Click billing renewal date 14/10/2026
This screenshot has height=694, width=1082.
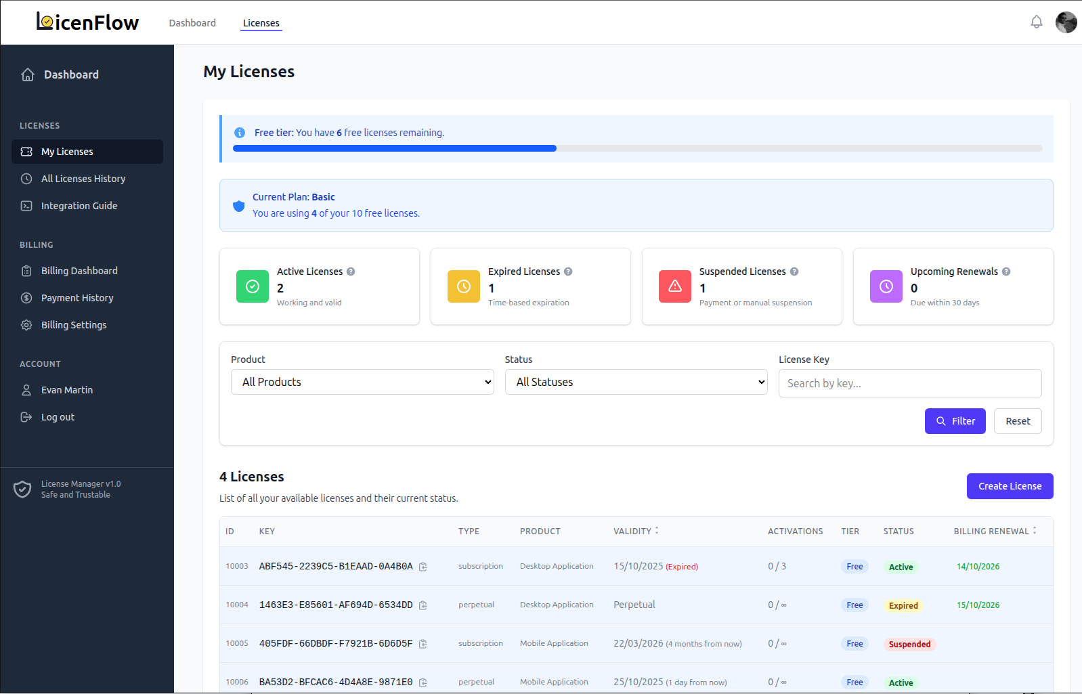[978, 567]
